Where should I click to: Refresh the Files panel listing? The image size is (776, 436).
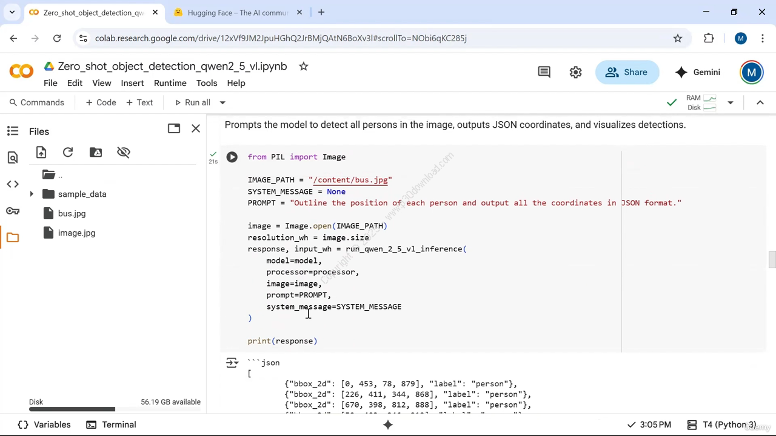click(68, 153)
